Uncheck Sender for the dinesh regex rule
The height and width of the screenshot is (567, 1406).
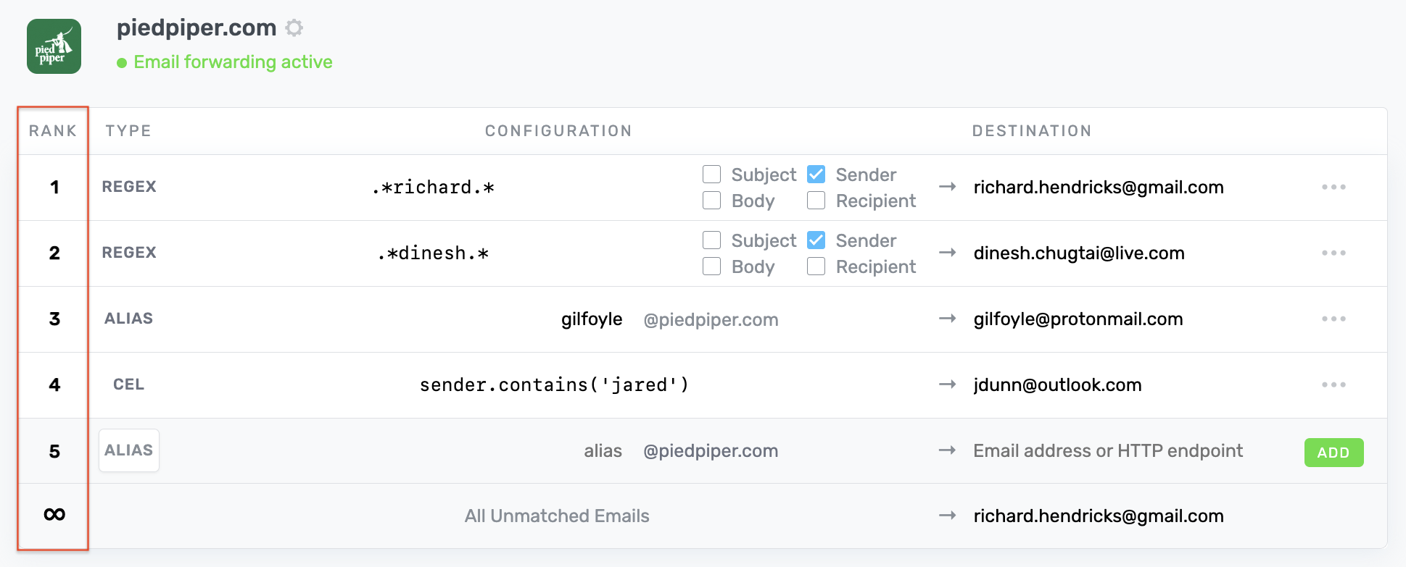point(816,240)
